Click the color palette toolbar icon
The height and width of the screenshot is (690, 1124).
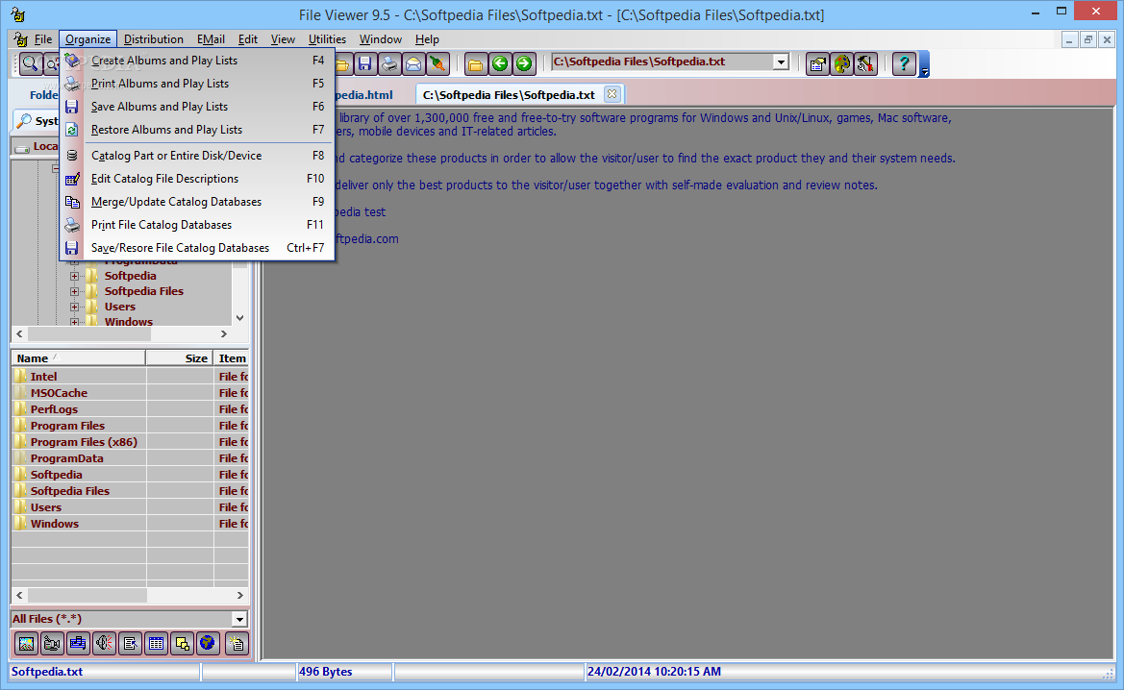click(841, 63)
